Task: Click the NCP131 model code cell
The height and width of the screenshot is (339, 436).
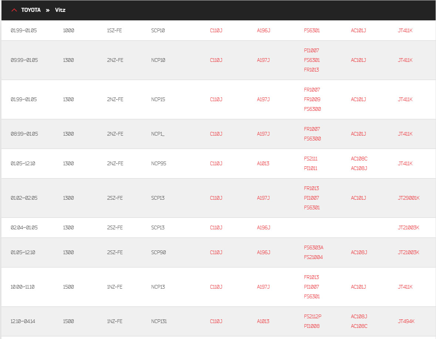Action: point(159,322)
